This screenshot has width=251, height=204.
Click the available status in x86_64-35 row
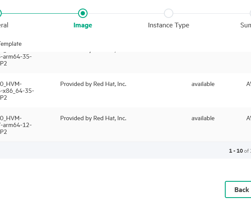(x=203, y=84)
